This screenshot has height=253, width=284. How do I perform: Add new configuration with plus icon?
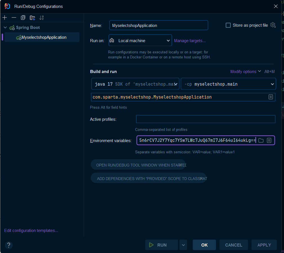tap(5, 17)
